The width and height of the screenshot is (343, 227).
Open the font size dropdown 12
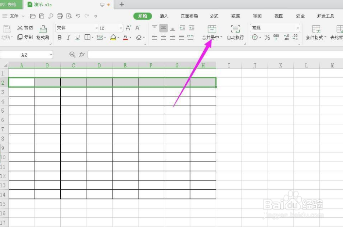click(121, 28)
